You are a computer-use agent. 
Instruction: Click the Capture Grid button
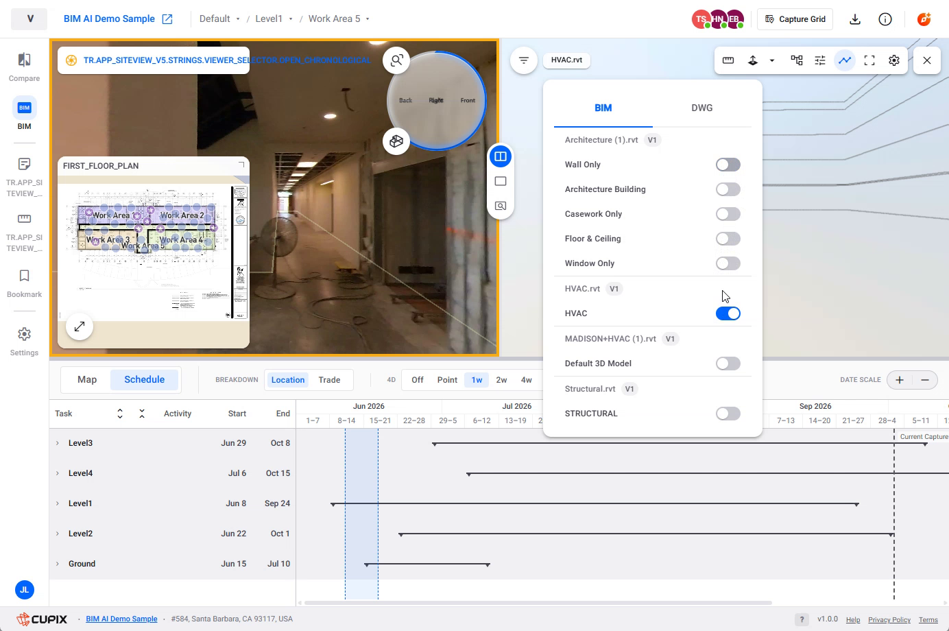tap(795, 19)
